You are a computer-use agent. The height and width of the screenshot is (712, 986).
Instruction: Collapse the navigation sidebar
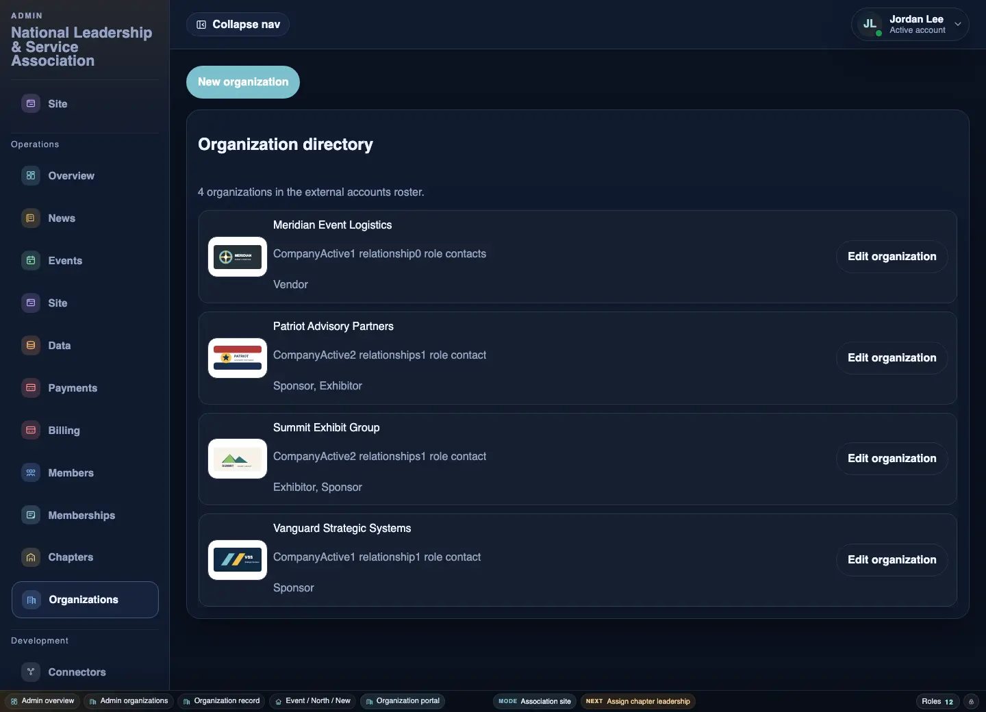coord(238,25)
